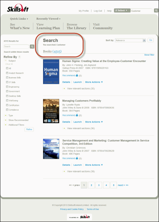
Task: Check the Analyst Research checkbox
Action: [x=7, y=73]
